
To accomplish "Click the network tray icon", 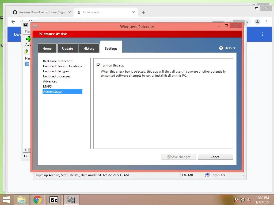I will (x=242, y=200).
